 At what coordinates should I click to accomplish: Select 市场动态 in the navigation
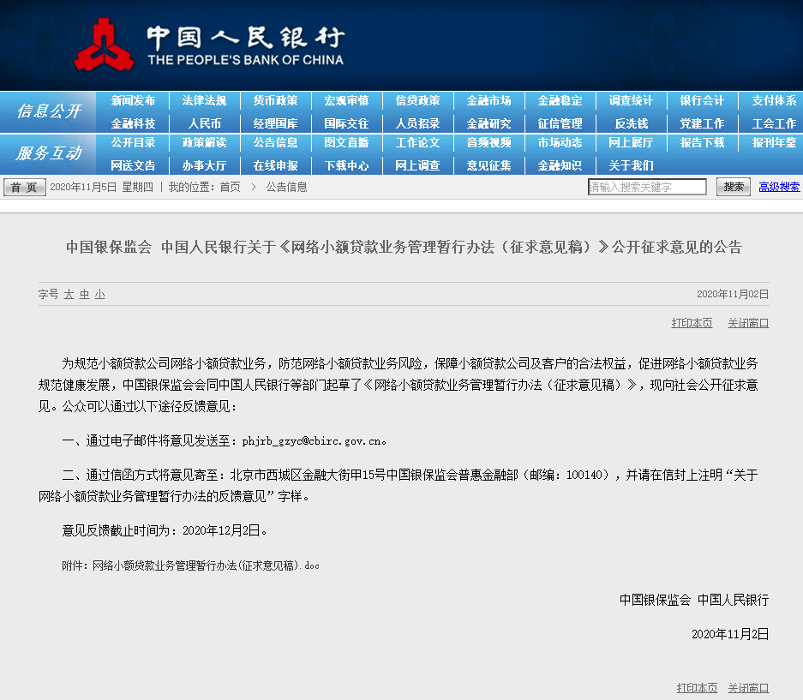click(560, 142)
